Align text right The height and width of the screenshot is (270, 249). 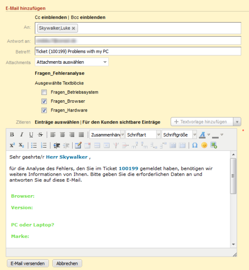pos(72,134)
